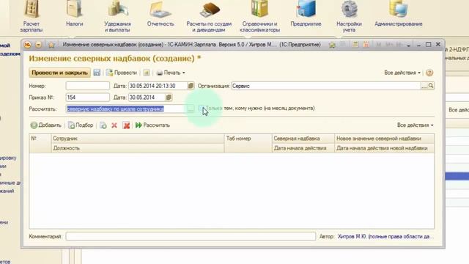Viewport: 469px width, 264px height.
Task: Expand the small arrow menu in title bar
Action: 409,45
